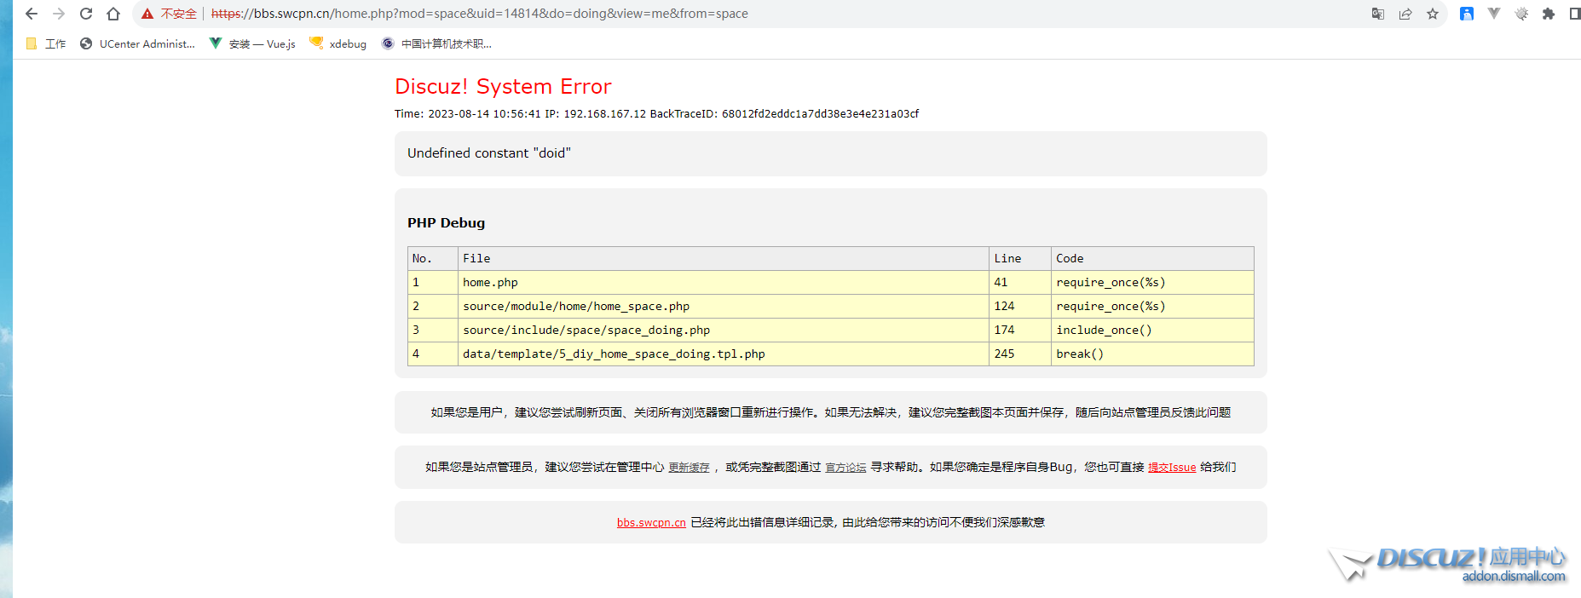The height and width of the screenshot is (598, 1581).
Task: Go back to the previous page
Action: 32,14
